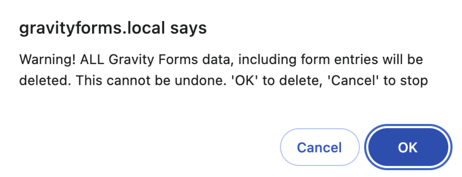Click OK to confirm deleting Gravity Forms data
Image resolution: width=462 pixels, height=177 pixels.
coord(408,147)
